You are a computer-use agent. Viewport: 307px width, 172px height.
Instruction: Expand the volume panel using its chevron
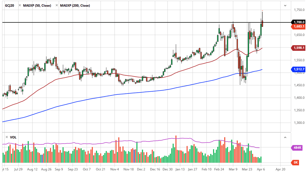pyautogui.click(x=285, y=137)
